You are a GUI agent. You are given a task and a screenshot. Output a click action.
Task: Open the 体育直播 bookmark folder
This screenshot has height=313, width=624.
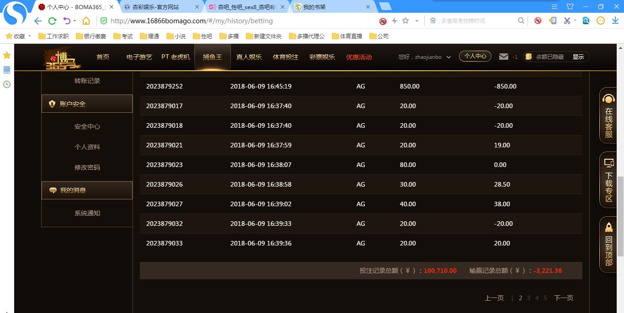coord(347,36)
